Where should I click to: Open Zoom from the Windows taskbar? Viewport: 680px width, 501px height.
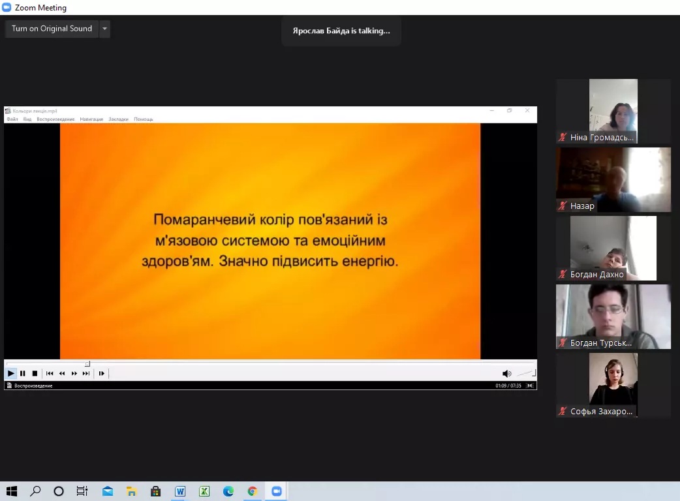[277, 491]
